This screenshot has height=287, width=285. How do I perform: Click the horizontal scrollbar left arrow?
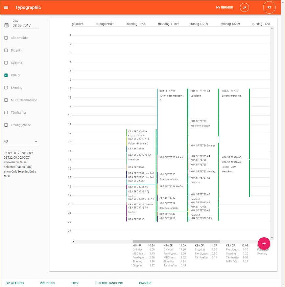tap(73, 242)
